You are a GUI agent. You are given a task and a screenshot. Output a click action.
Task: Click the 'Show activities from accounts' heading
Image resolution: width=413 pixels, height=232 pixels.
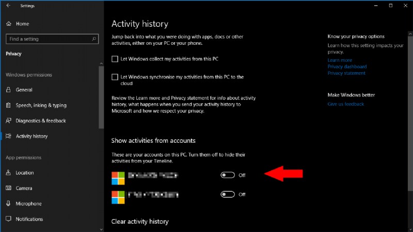pyautogui.click(x=153, y=141)
